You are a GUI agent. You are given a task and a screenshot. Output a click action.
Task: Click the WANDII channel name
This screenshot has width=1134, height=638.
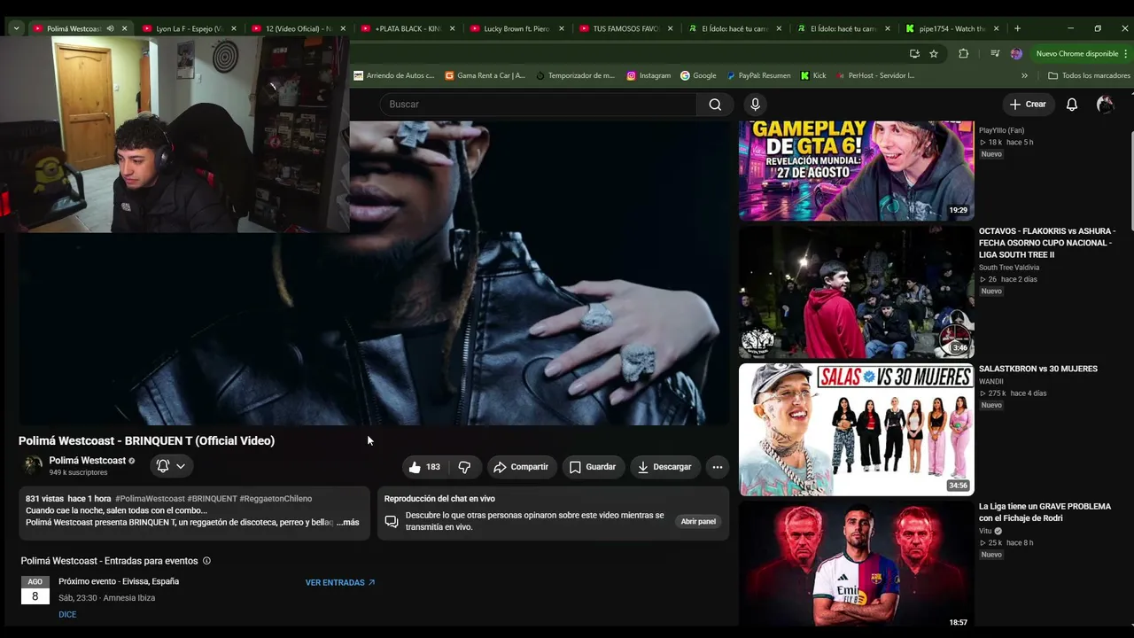click(x=991, y=382)
